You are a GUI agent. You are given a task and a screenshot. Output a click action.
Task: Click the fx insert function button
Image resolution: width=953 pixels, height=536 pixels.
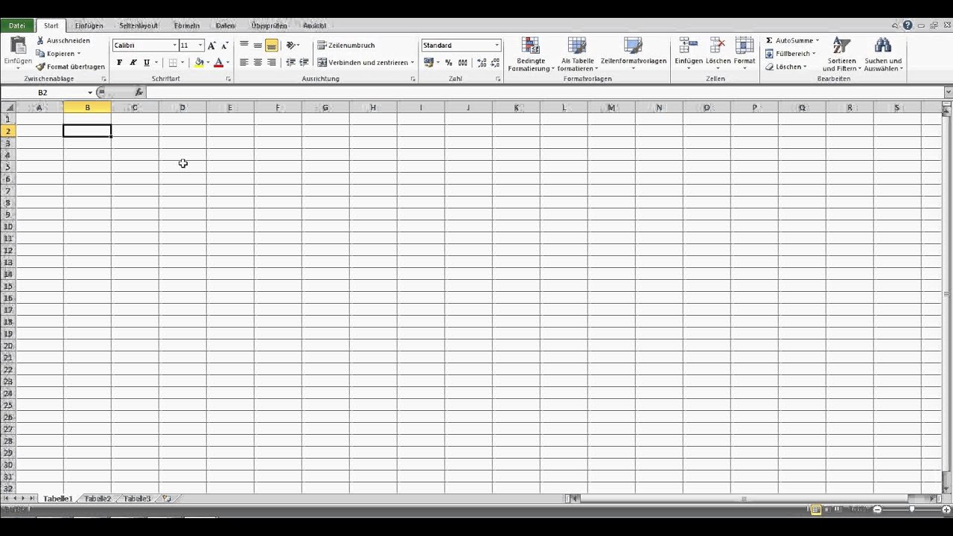coord(138,92)
